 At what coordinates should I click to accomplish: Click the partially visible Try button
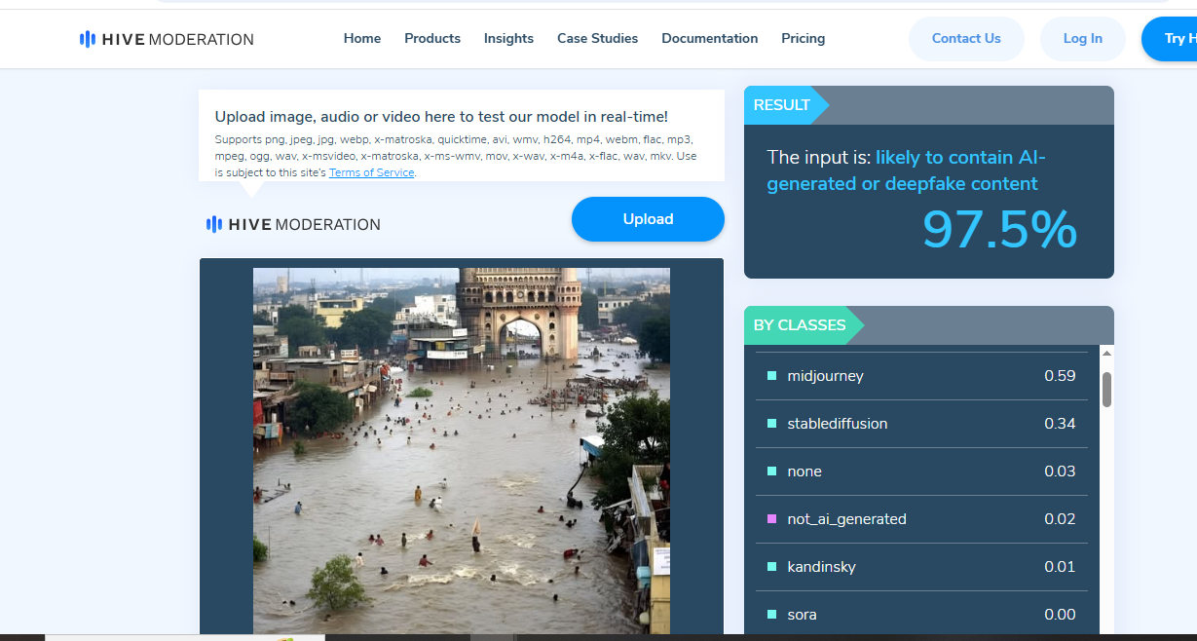click(1170, 39)
